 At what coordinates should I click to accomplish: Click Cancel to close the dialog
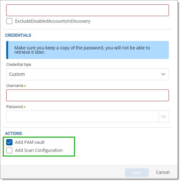point(163,172)
